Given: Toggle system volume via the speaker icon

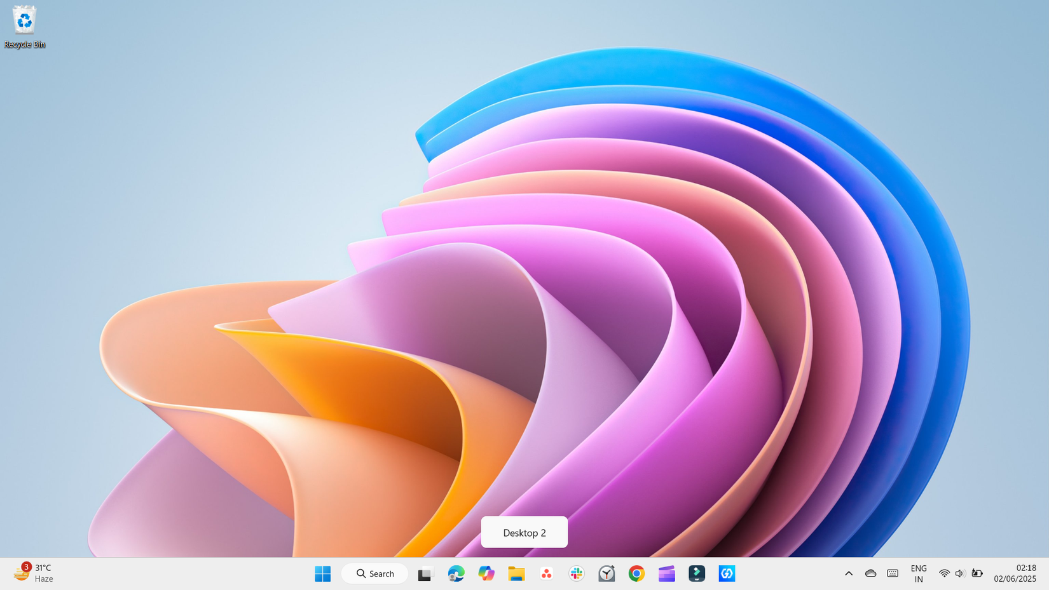Looking at the screenshot, I should pyautogui.click(x=959, y=573).
